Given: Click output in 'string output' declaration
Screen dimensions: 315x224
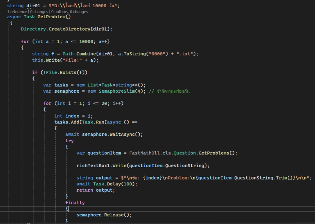Looking at the screenshot, I should pyautogui.click(x=104, y=178).
